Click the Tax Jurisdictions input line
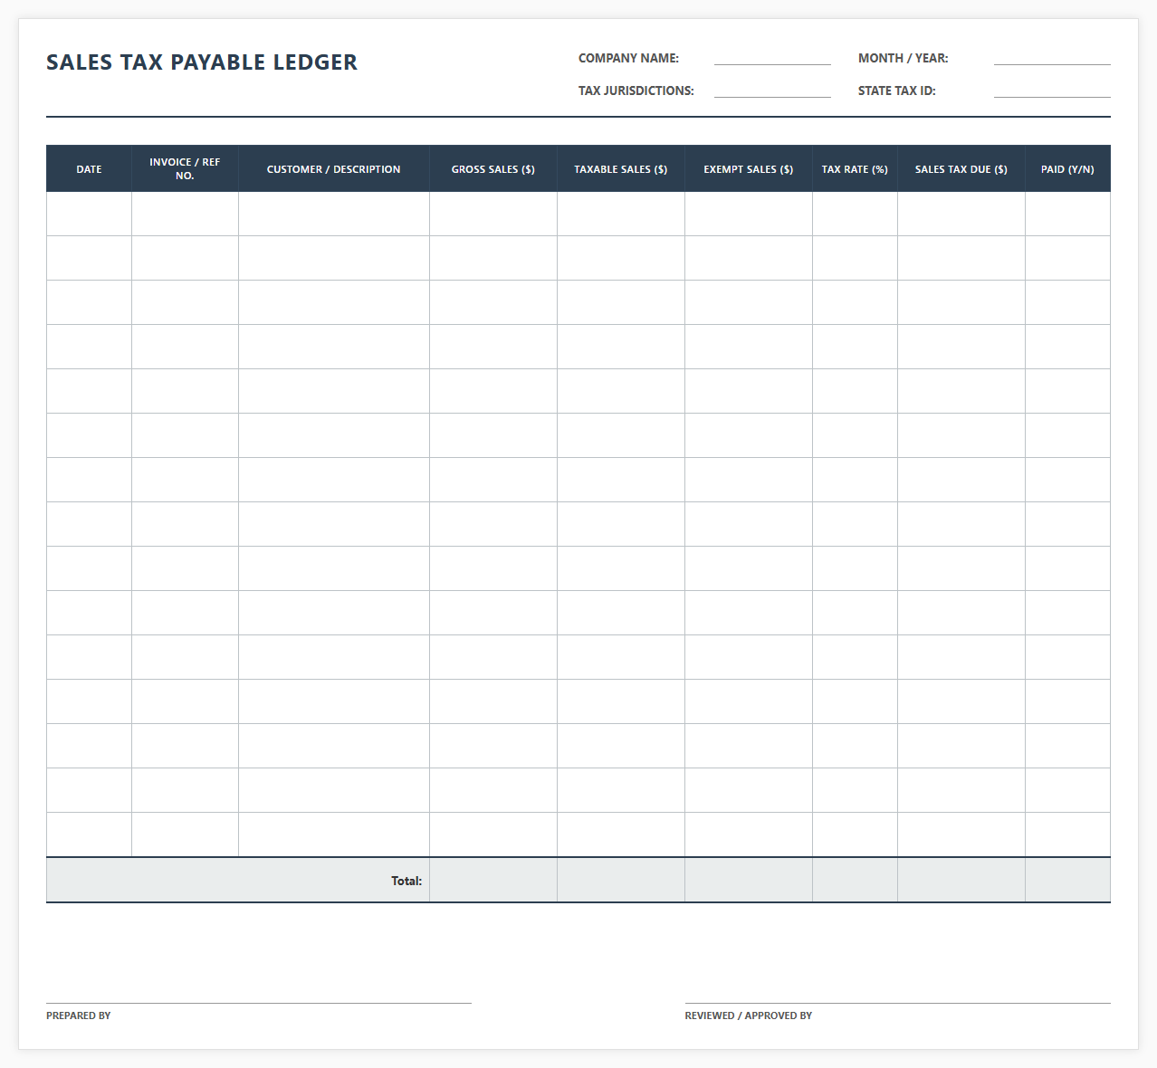1157x1068 pixels. coord(772,91)
